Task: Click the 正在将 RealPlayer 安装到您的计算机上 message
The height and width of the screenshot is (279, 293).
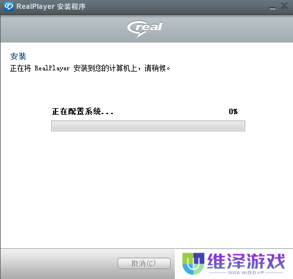Action: click(x=90, y=69)
